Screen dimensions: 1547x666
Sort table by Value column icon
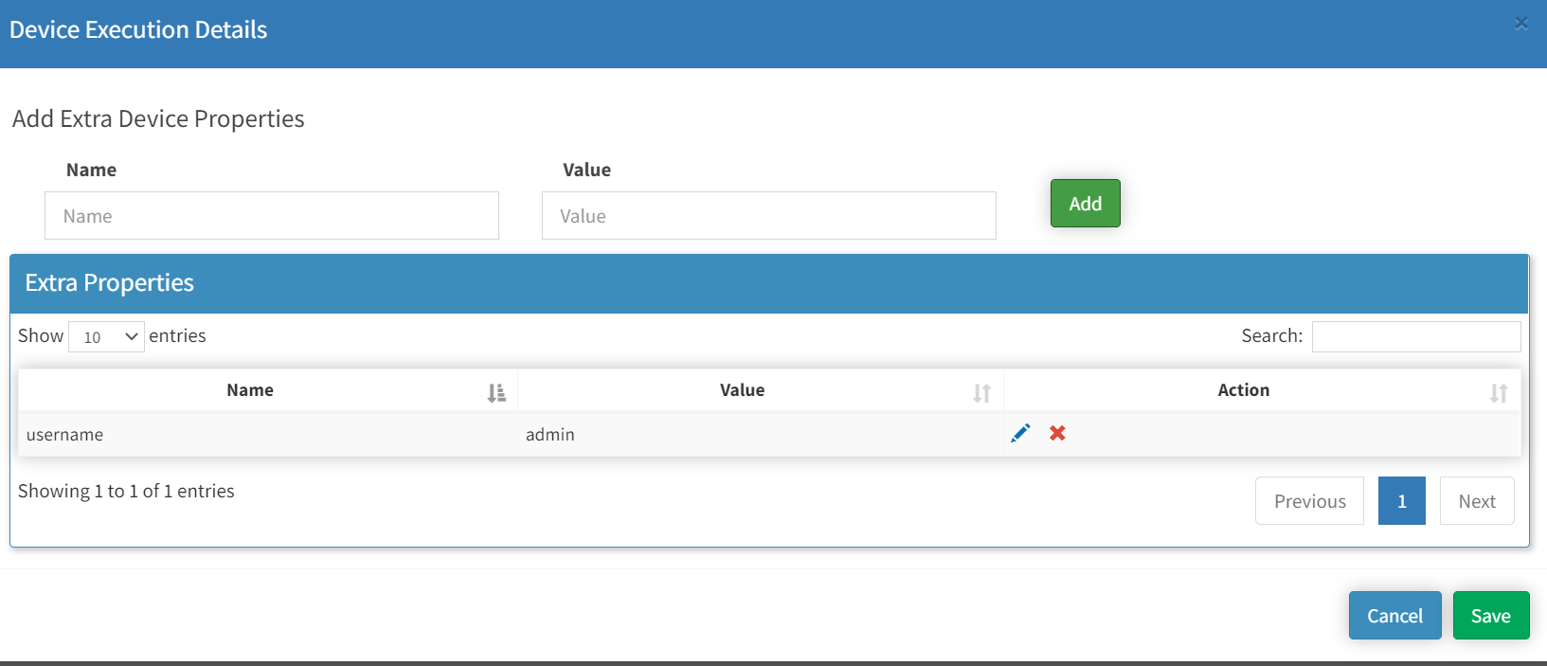pyautogui.click(x=981, y=392)
